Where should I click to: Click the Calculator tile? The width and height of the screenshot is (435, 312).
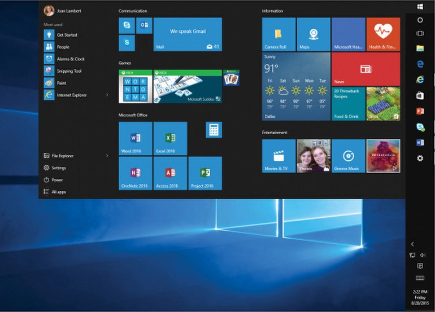(214, 130)
